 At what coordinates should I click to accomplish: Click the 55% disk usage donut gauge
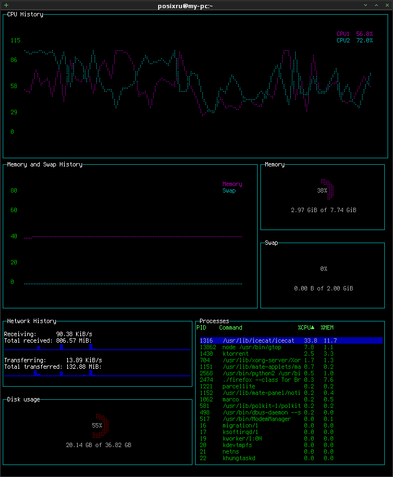101,425
